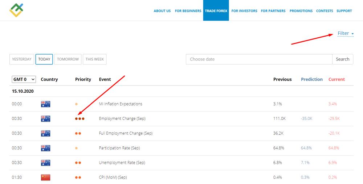363x184 pixels.
Task: Switch to the YESTERDAY date toggle
Action: [22, 59]
